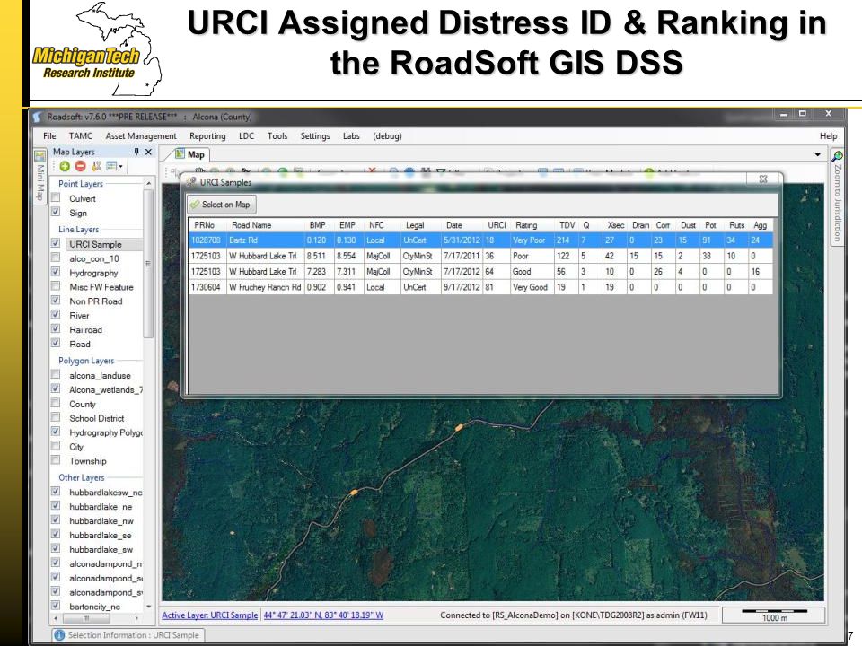Click the layer list horizontal scrollbar thumb
The height and width of the screenshot is (646, 862).
tap(85, 618)
